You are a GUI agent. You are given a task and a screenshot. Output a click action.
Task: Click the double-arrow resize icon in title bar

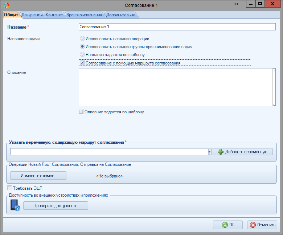pos(236,4)
